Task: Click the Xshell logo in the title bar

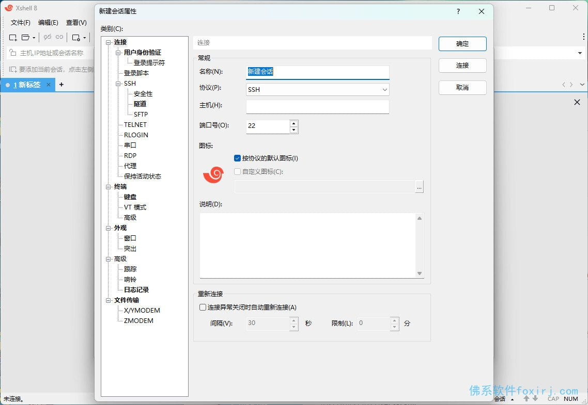Action: pyautogui.click(x=8, y=8)
